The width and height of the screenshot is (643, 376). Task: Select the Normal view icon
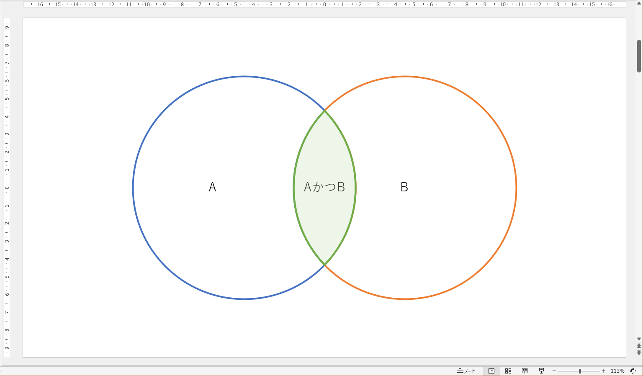(x=491, y=371)
